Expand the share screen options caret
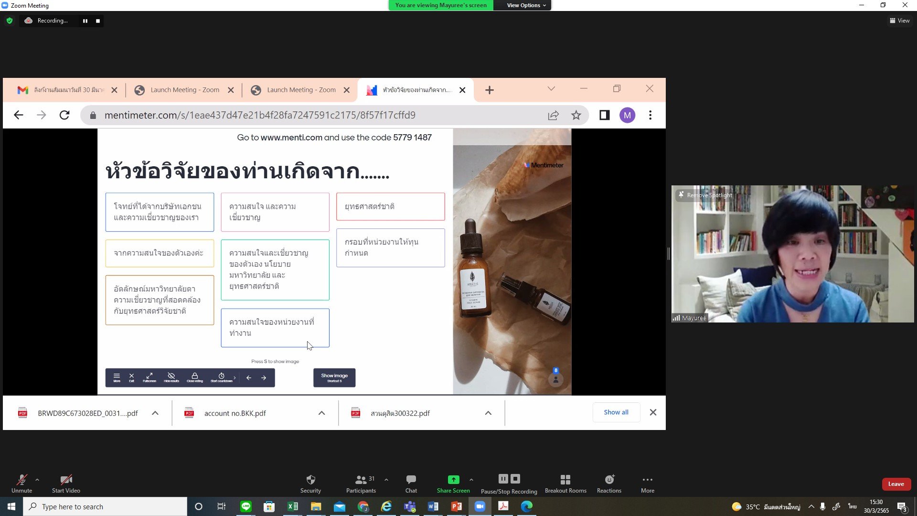Screen dimensions: 917x516 [471, 480]
